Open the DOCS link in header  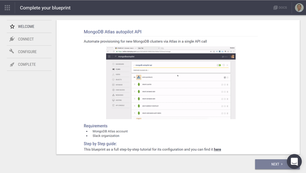point(280,8)
